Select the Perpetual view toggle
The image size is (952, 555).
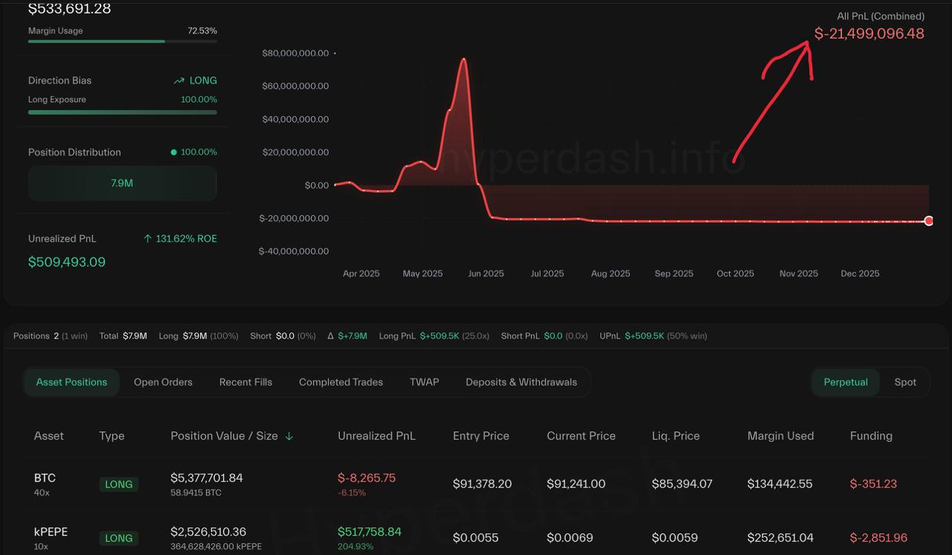point(846,382)
